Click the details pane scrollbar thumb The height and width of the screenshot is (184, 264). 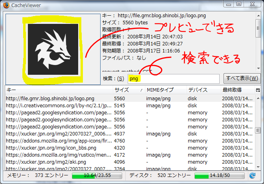click(x=258, y=28)
